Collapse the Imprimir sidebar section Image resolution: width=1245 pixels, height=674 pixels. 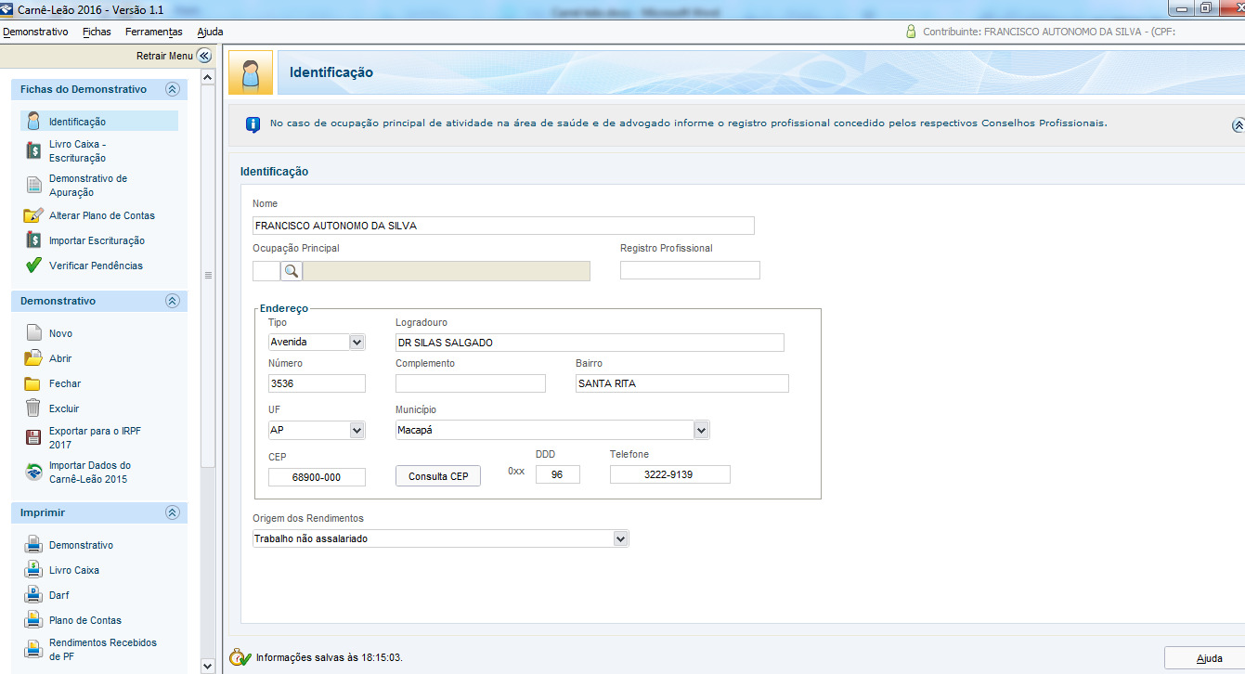(172, 512)
